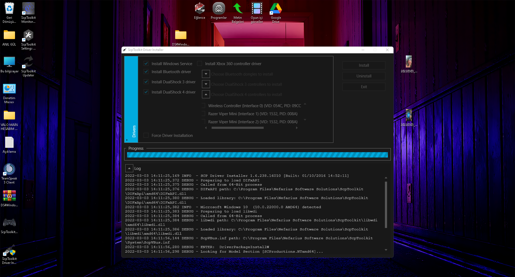Viewport: 515px width, 277px height.
Task: Click the 'SCP Driver Installer 1.6.238.16010' log line
Action: [237, 176]
